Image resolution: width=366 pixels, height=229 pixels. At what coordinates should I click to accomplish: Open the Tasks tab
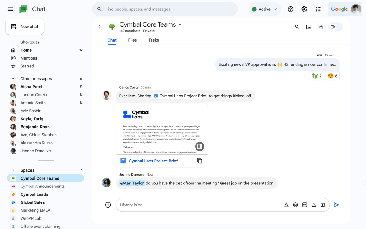pyautogui.click(x=153, y=40)
